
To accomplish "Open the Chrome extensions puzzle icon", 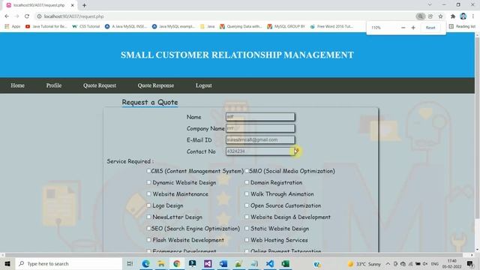I will (453, 16).
